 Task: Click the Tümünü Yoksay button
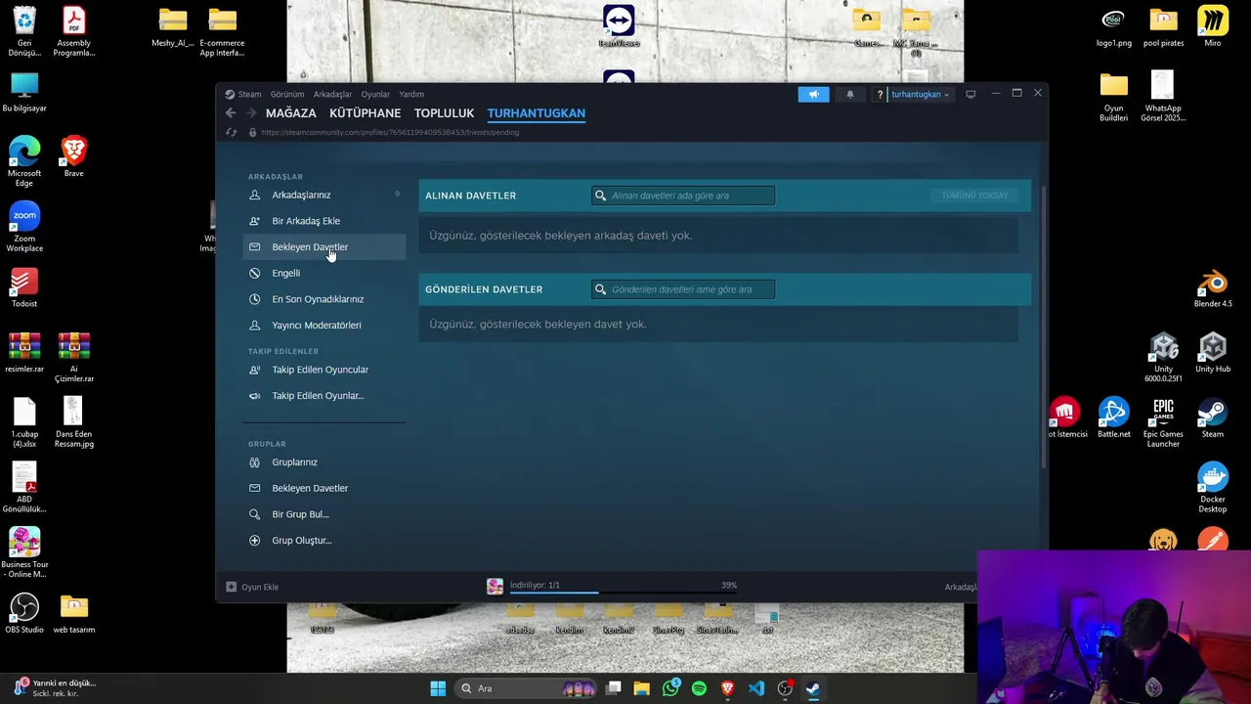(974, 196)
